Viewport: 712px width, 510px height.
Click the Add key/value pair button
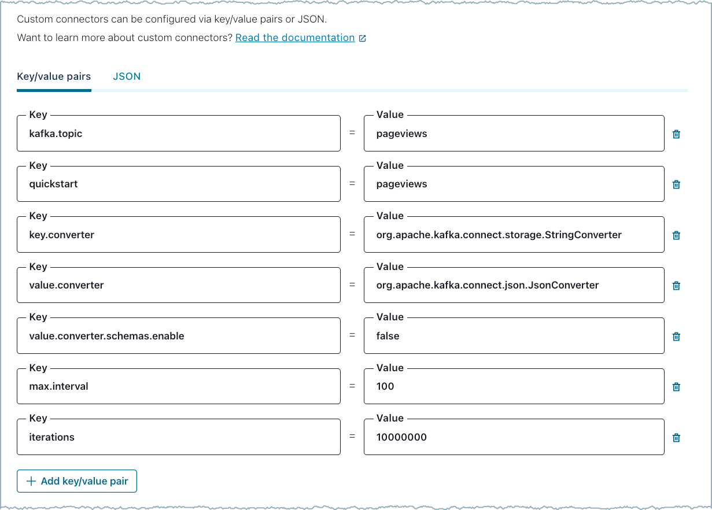coord(77,481)
